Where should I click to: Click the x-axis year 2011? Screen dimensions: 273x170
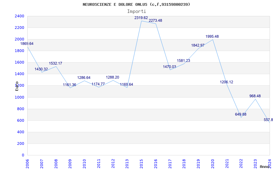(99, 164)
